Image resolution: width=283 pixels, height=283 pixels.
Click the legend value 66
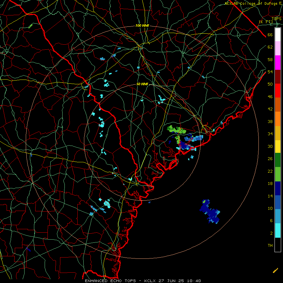270,35
